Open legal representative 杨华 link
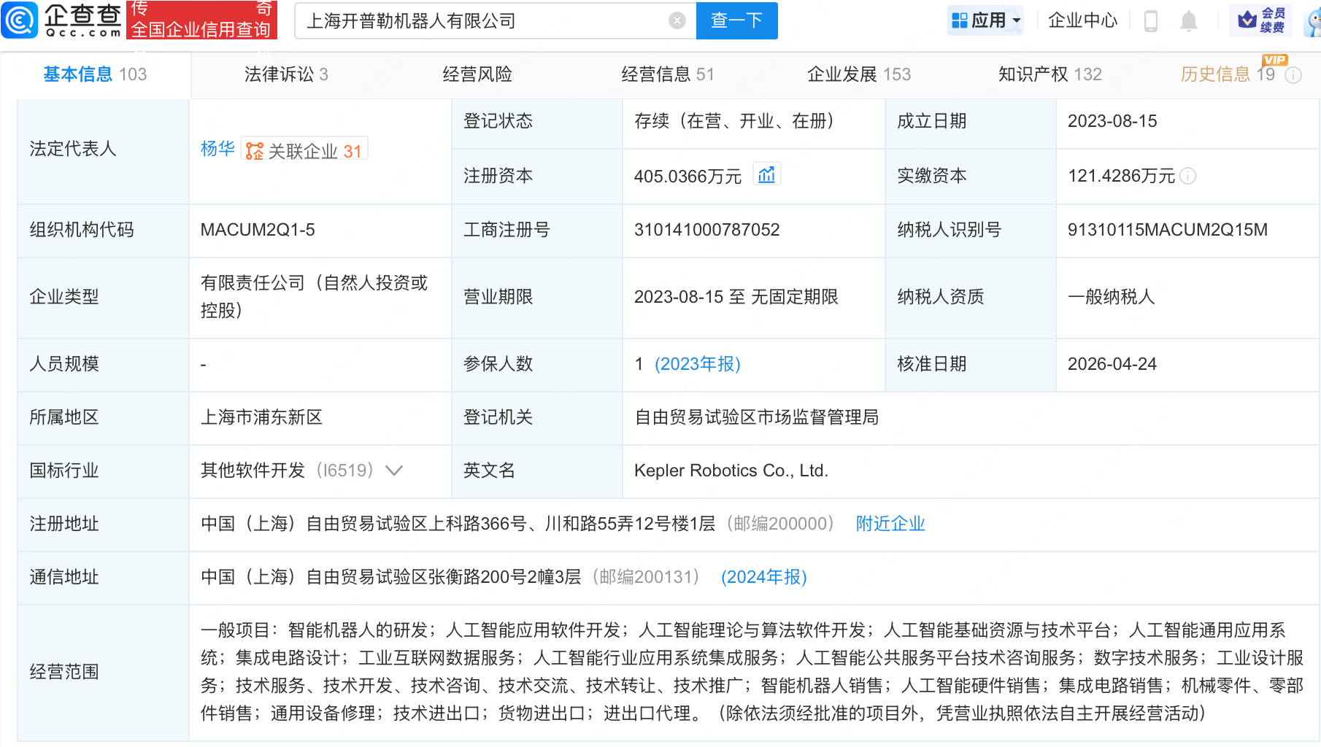Image resolution: width=1321 pixels, height=747 pixels. click(x=217, y=149)
